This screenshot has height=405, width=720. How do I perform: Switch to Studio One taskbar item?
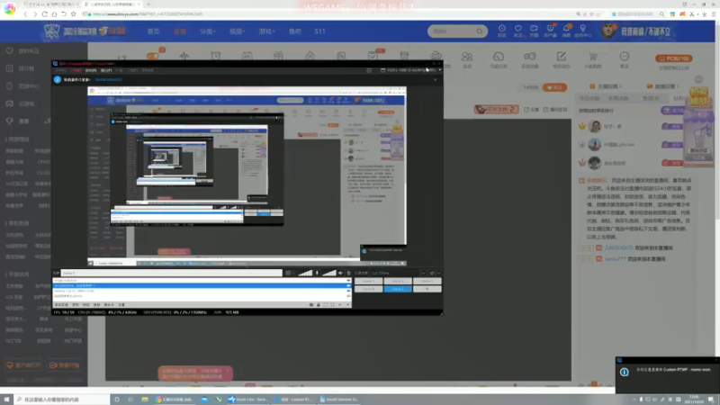(249, 399)
